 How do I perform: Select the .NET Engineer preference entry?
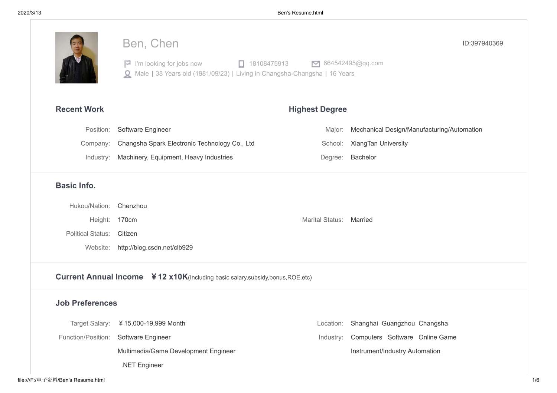point(142,365)
